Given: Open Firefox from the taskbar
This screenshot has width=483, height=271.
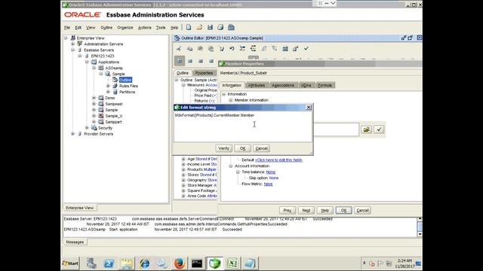Looking at the screenshot, I should click(180, 263).
